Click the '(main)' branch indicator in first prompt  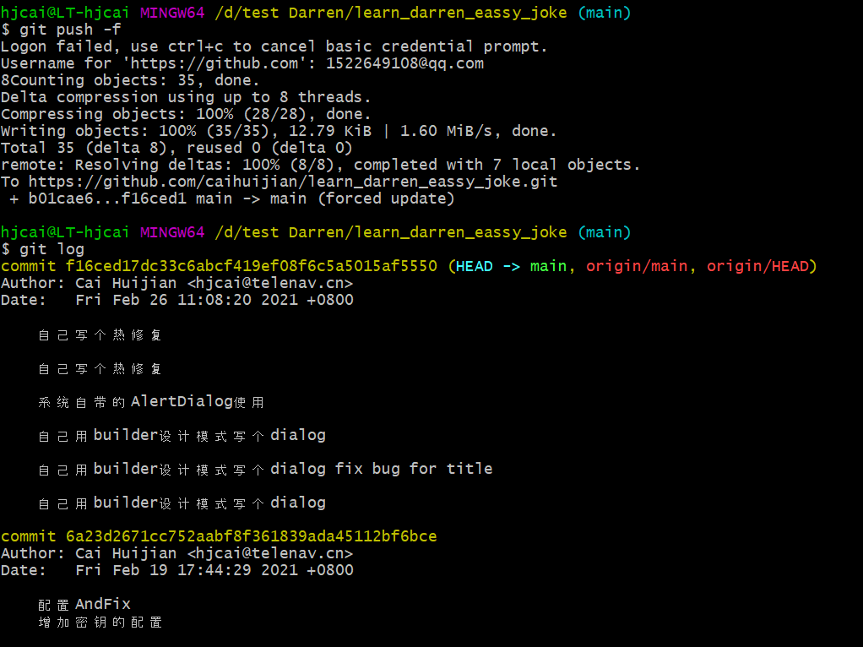[x=605, y=13]
